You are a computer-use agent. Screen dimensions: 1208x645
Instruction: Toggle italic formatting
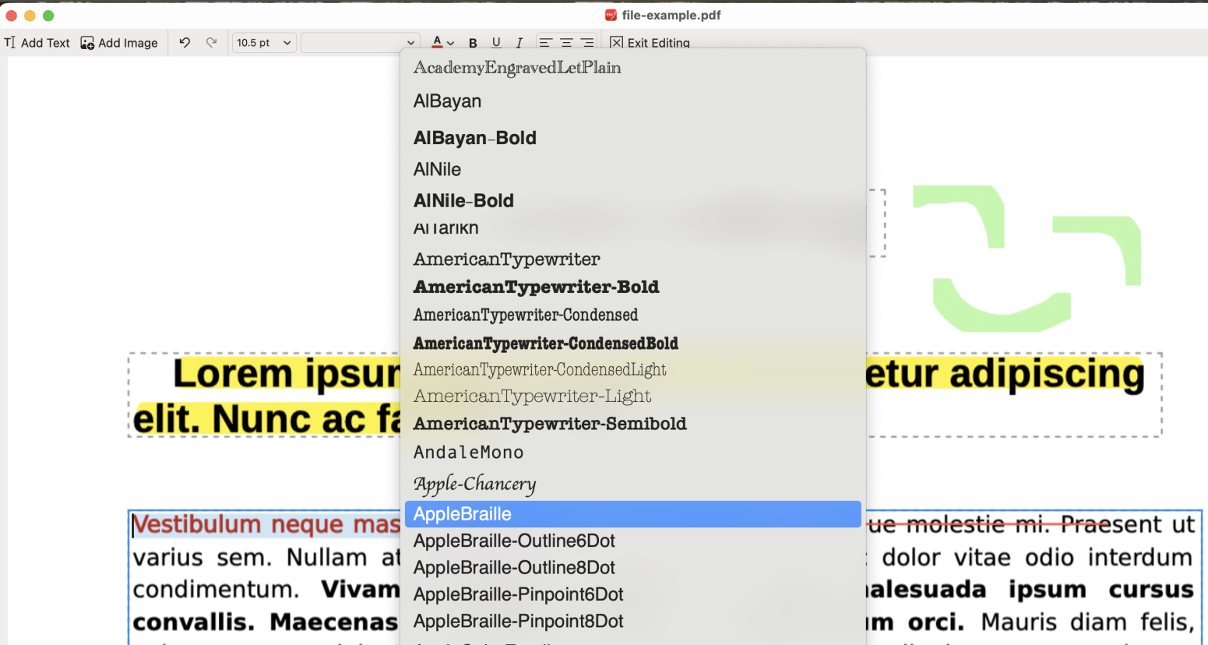519,43
